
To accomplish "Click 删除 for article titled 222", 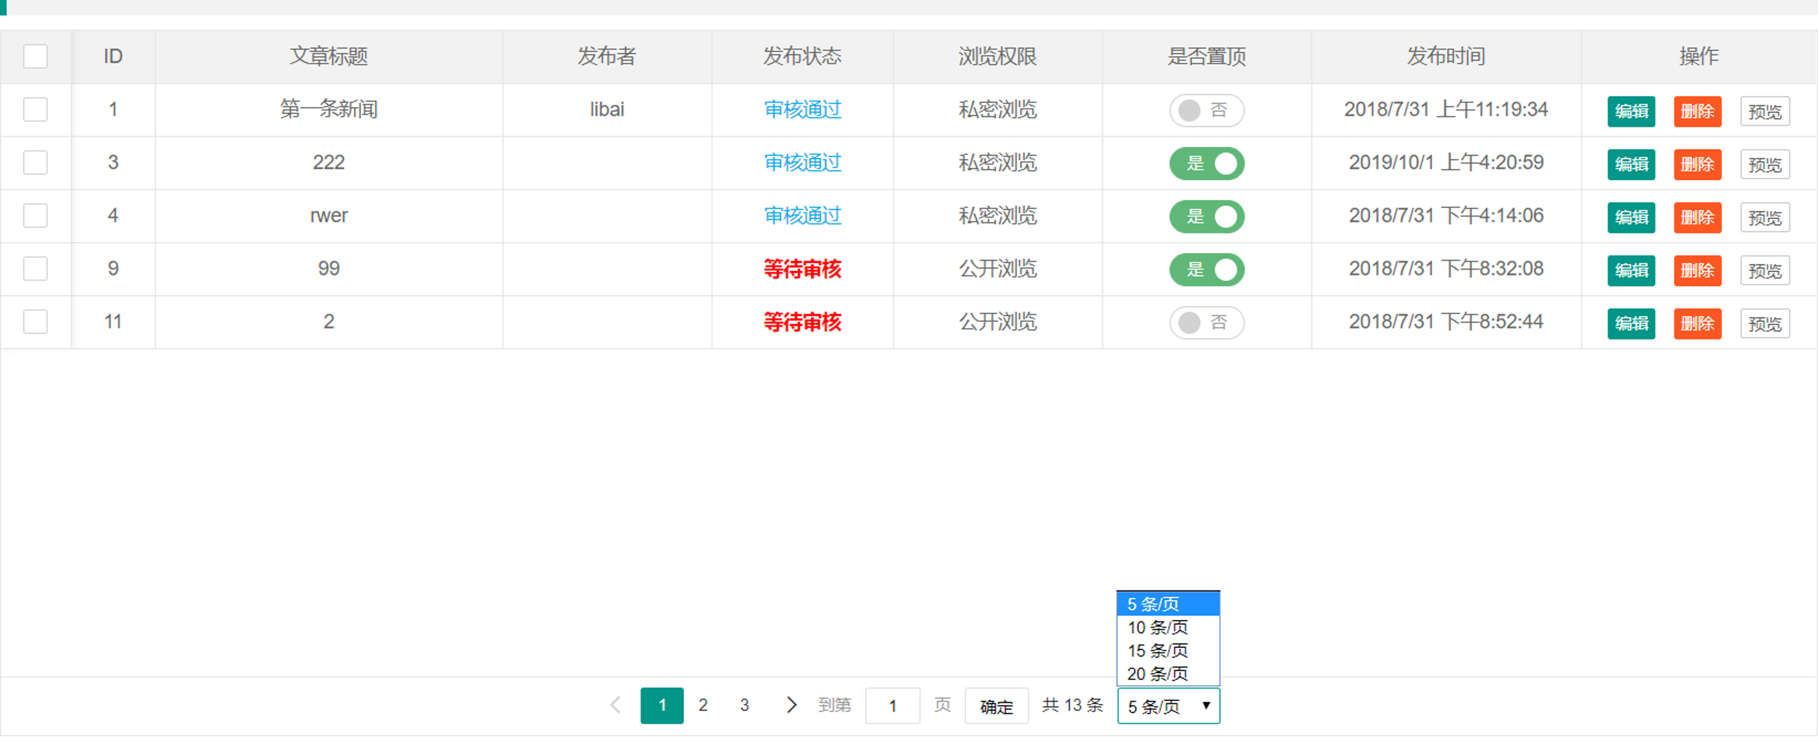I will pyautogui.click(x=1697, y=164).
